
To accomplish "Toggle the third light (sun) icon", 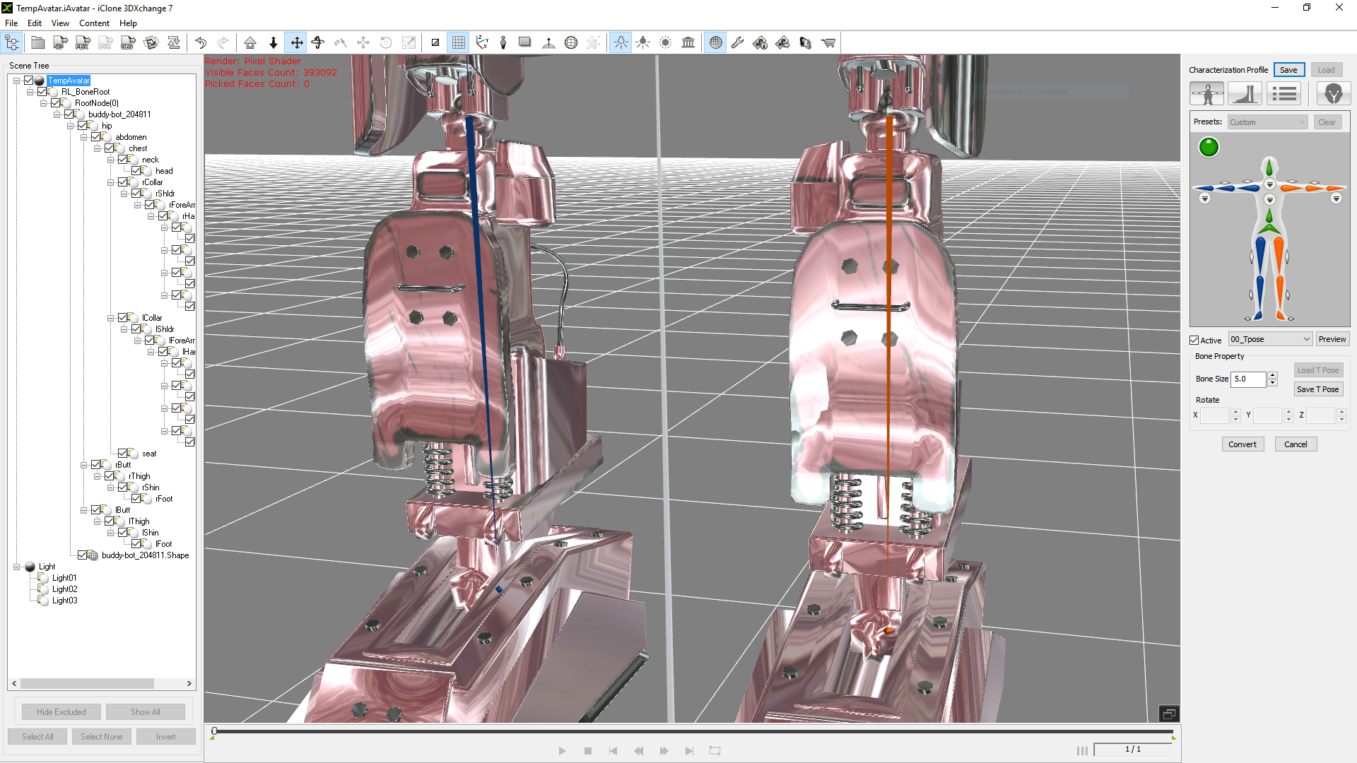I will (666, 43).
